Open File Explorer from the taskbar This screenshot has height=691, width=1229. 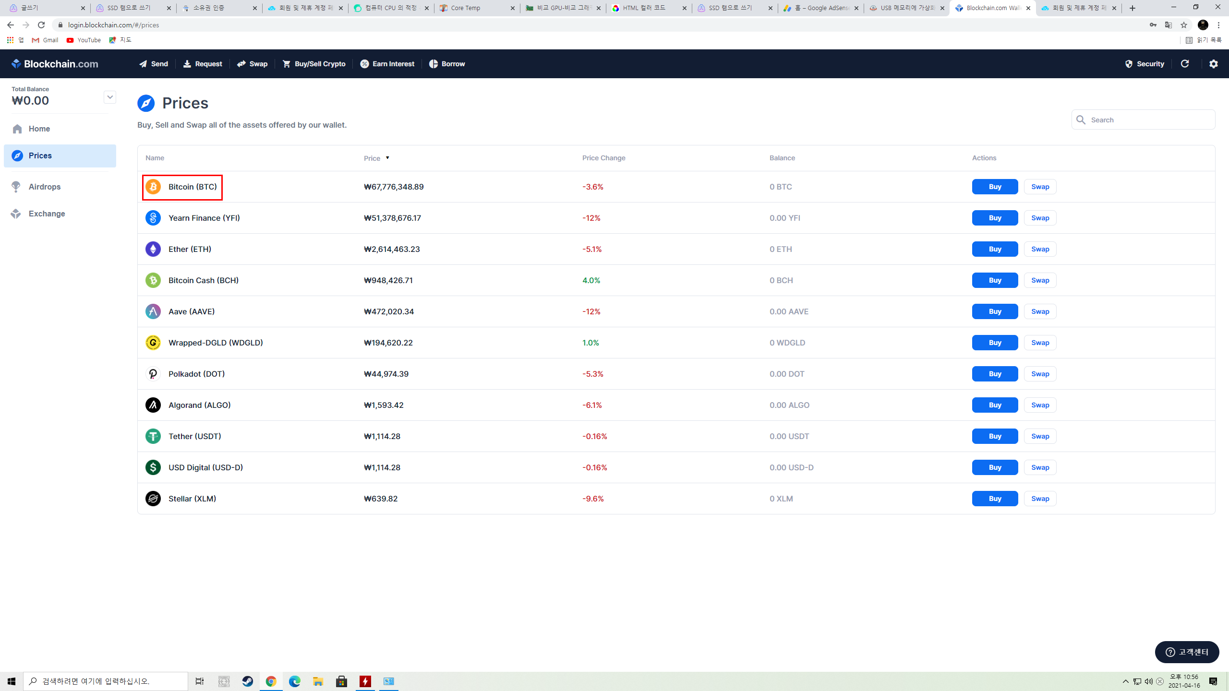click(x=318, y=681)
